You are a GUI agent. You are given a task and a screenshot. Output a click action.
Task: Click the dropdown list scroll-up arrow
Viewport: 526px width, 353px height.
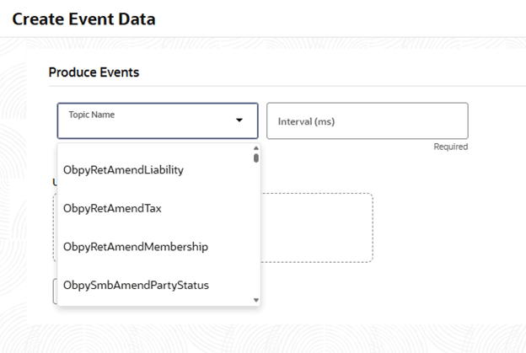(256, 147)
